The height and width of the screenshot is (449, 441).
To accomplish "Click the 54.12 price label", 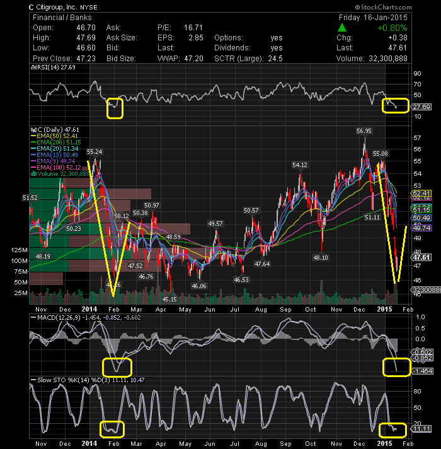I will point(299,165).
